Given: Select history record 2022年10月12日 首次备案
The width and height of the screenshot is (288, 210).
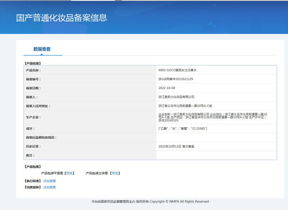Looking at the screenshot, I should click(176, 146).
